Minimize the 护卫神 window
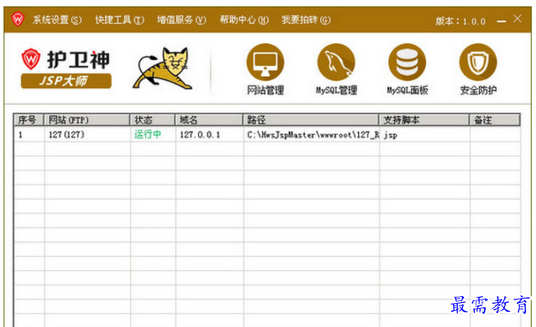The height and width of the screenshot is (327, 536). click(501, 21)
